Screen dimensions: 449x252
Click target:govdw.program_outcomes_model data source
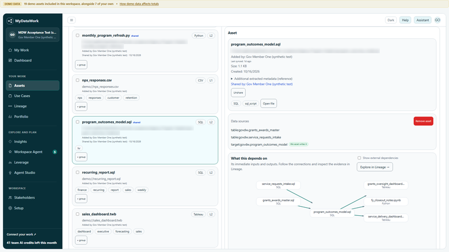[x=259, y=145]
